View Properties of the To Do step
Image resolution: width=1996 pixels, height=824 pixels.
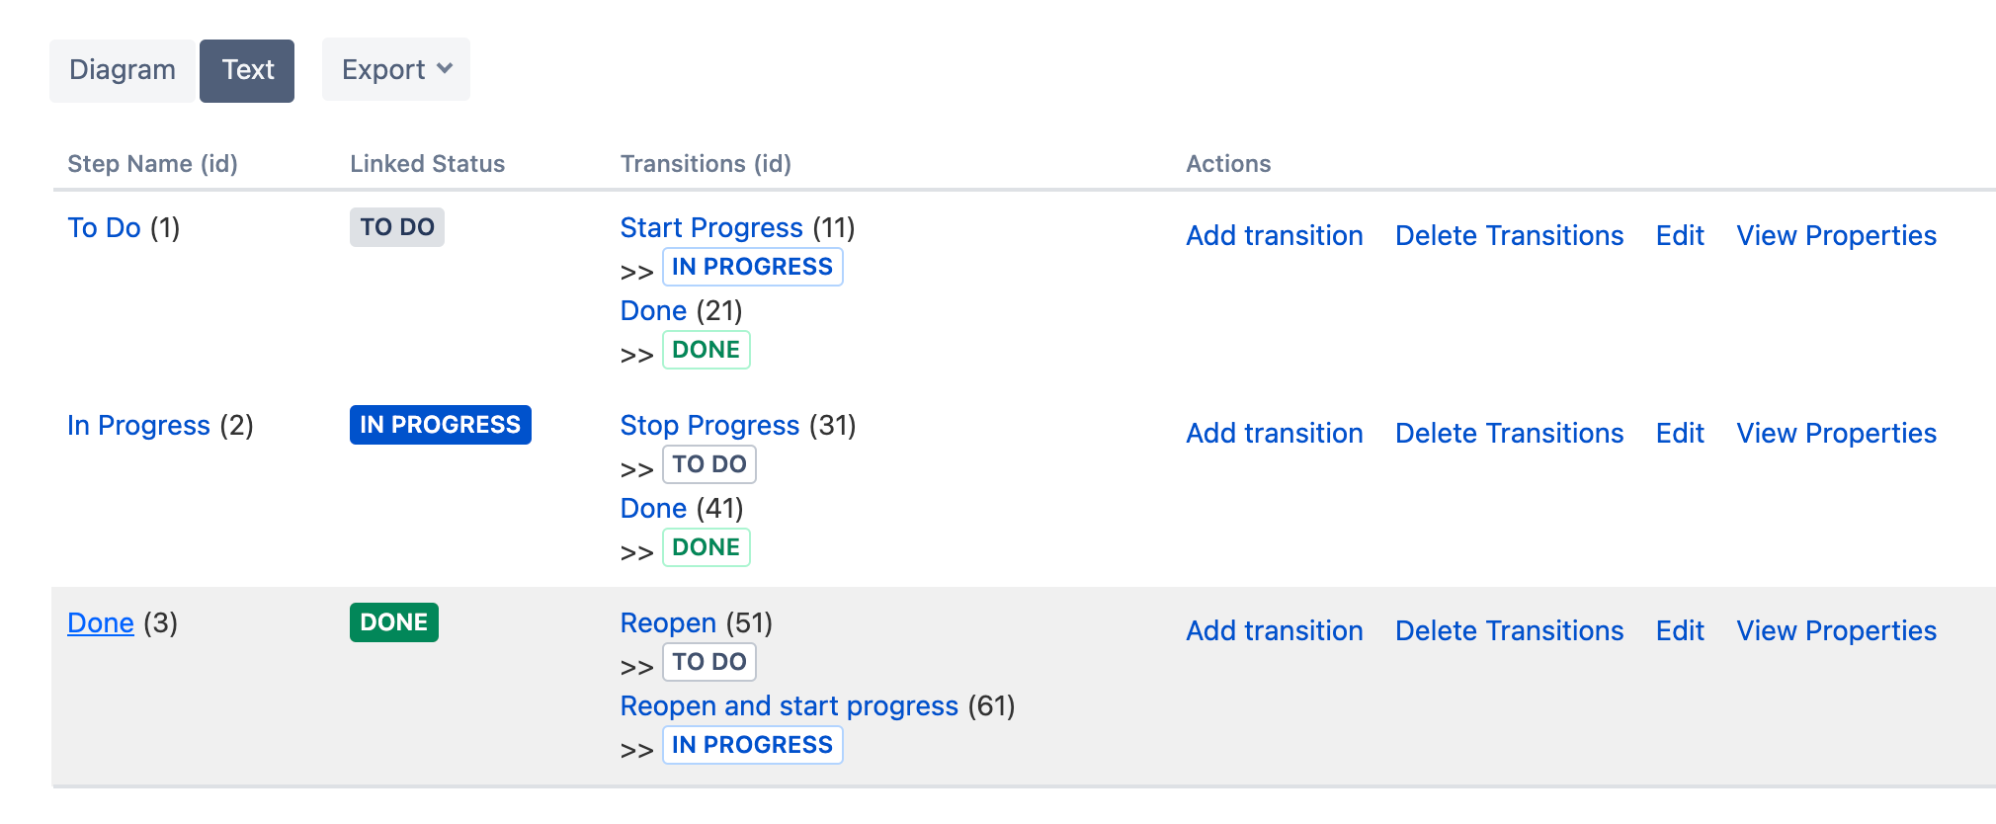click(x=1836, y=236)
